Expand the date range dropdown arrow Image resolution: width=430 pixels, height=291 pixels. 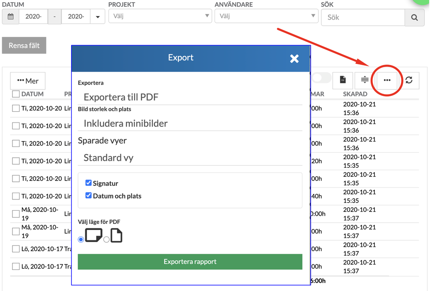click(98, 17)
